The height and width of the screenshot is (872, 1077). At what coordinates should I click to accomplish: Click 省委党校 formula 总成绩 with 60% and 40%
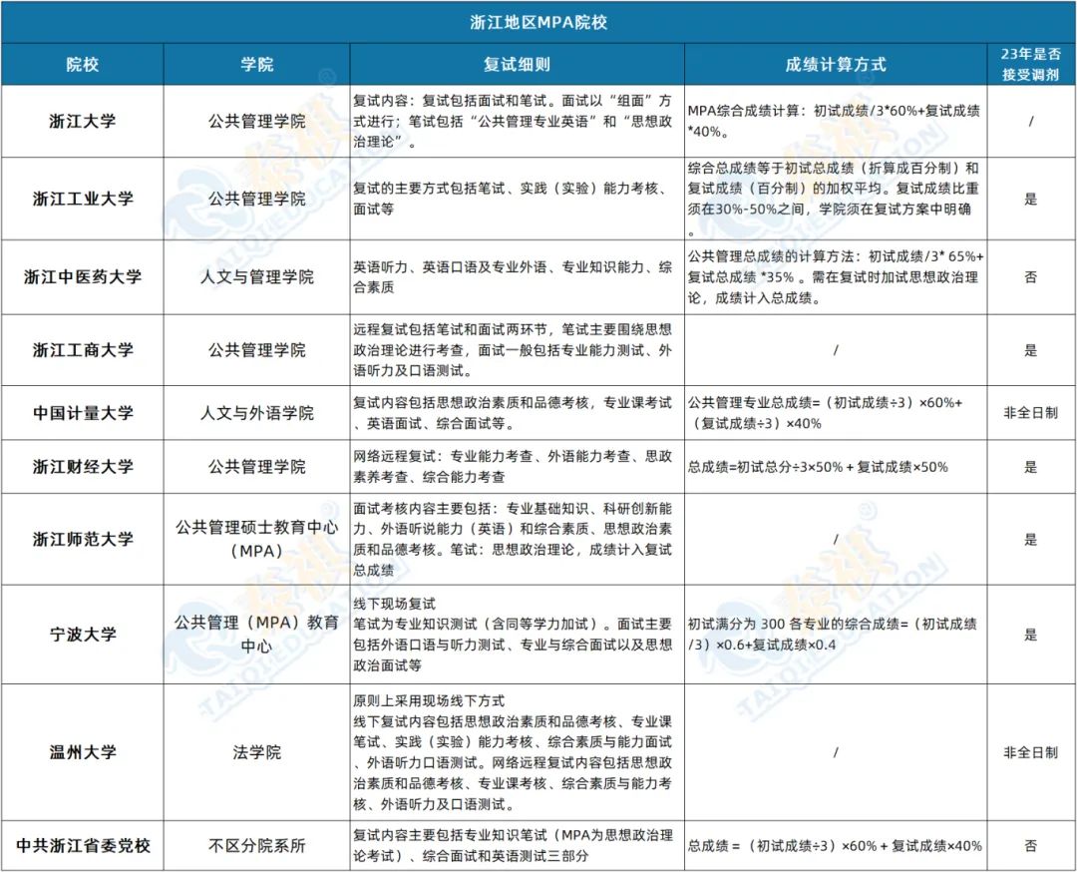[836, 846]
